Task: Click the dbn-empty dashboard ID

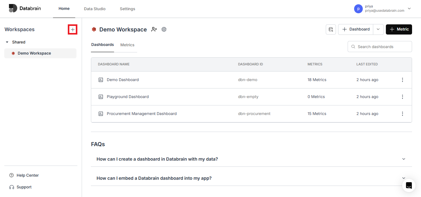Action: point(248,97)
